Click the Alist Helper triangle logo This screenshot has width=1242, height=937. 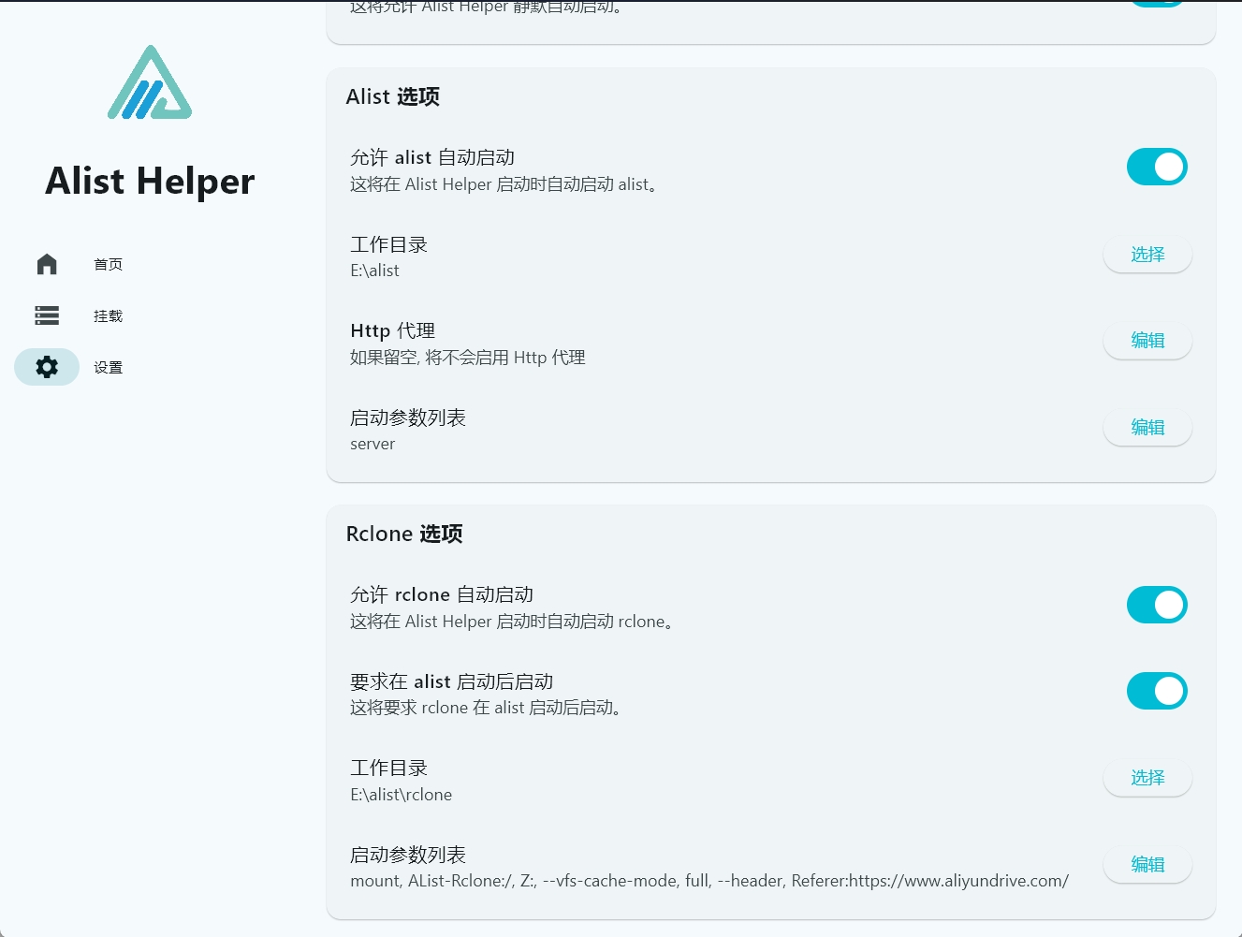(150, 84)
